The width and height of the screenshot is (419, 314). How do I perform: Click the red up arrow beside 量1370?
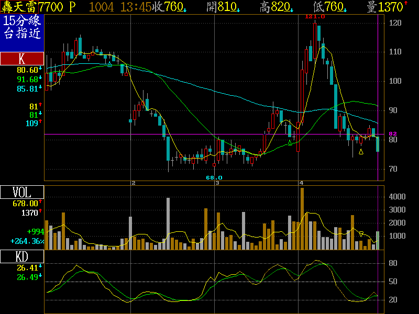405,4
